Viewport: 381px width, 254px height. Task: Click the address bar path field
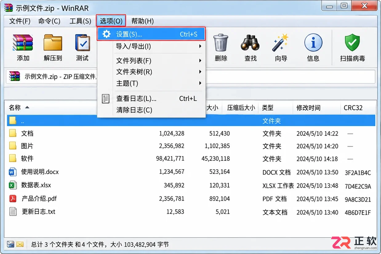[x=190, y=77]
